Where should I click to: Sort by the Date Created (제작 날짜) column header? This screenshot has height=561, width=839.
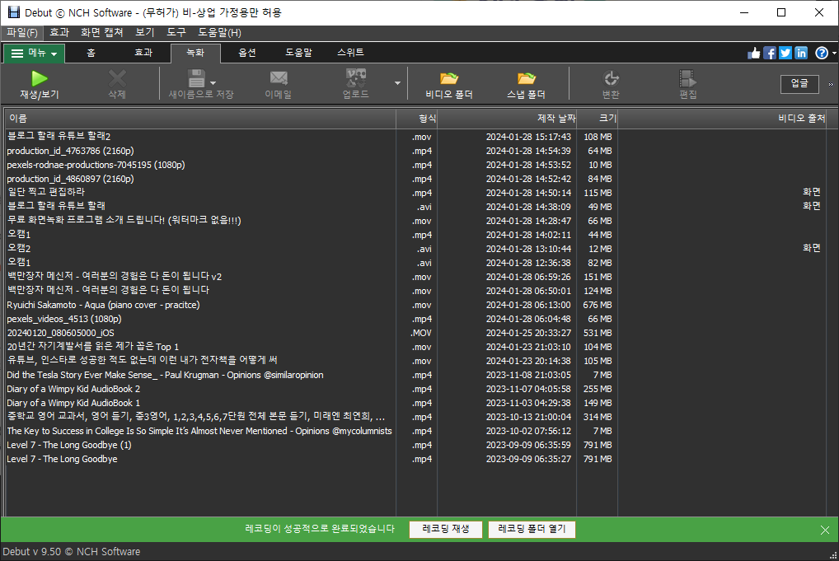[x=507, y=118]
